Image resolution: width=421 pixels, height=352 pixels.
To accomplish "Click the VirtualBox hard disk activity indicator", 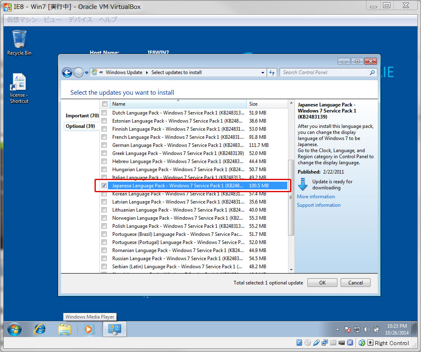I will coord(299,343).
